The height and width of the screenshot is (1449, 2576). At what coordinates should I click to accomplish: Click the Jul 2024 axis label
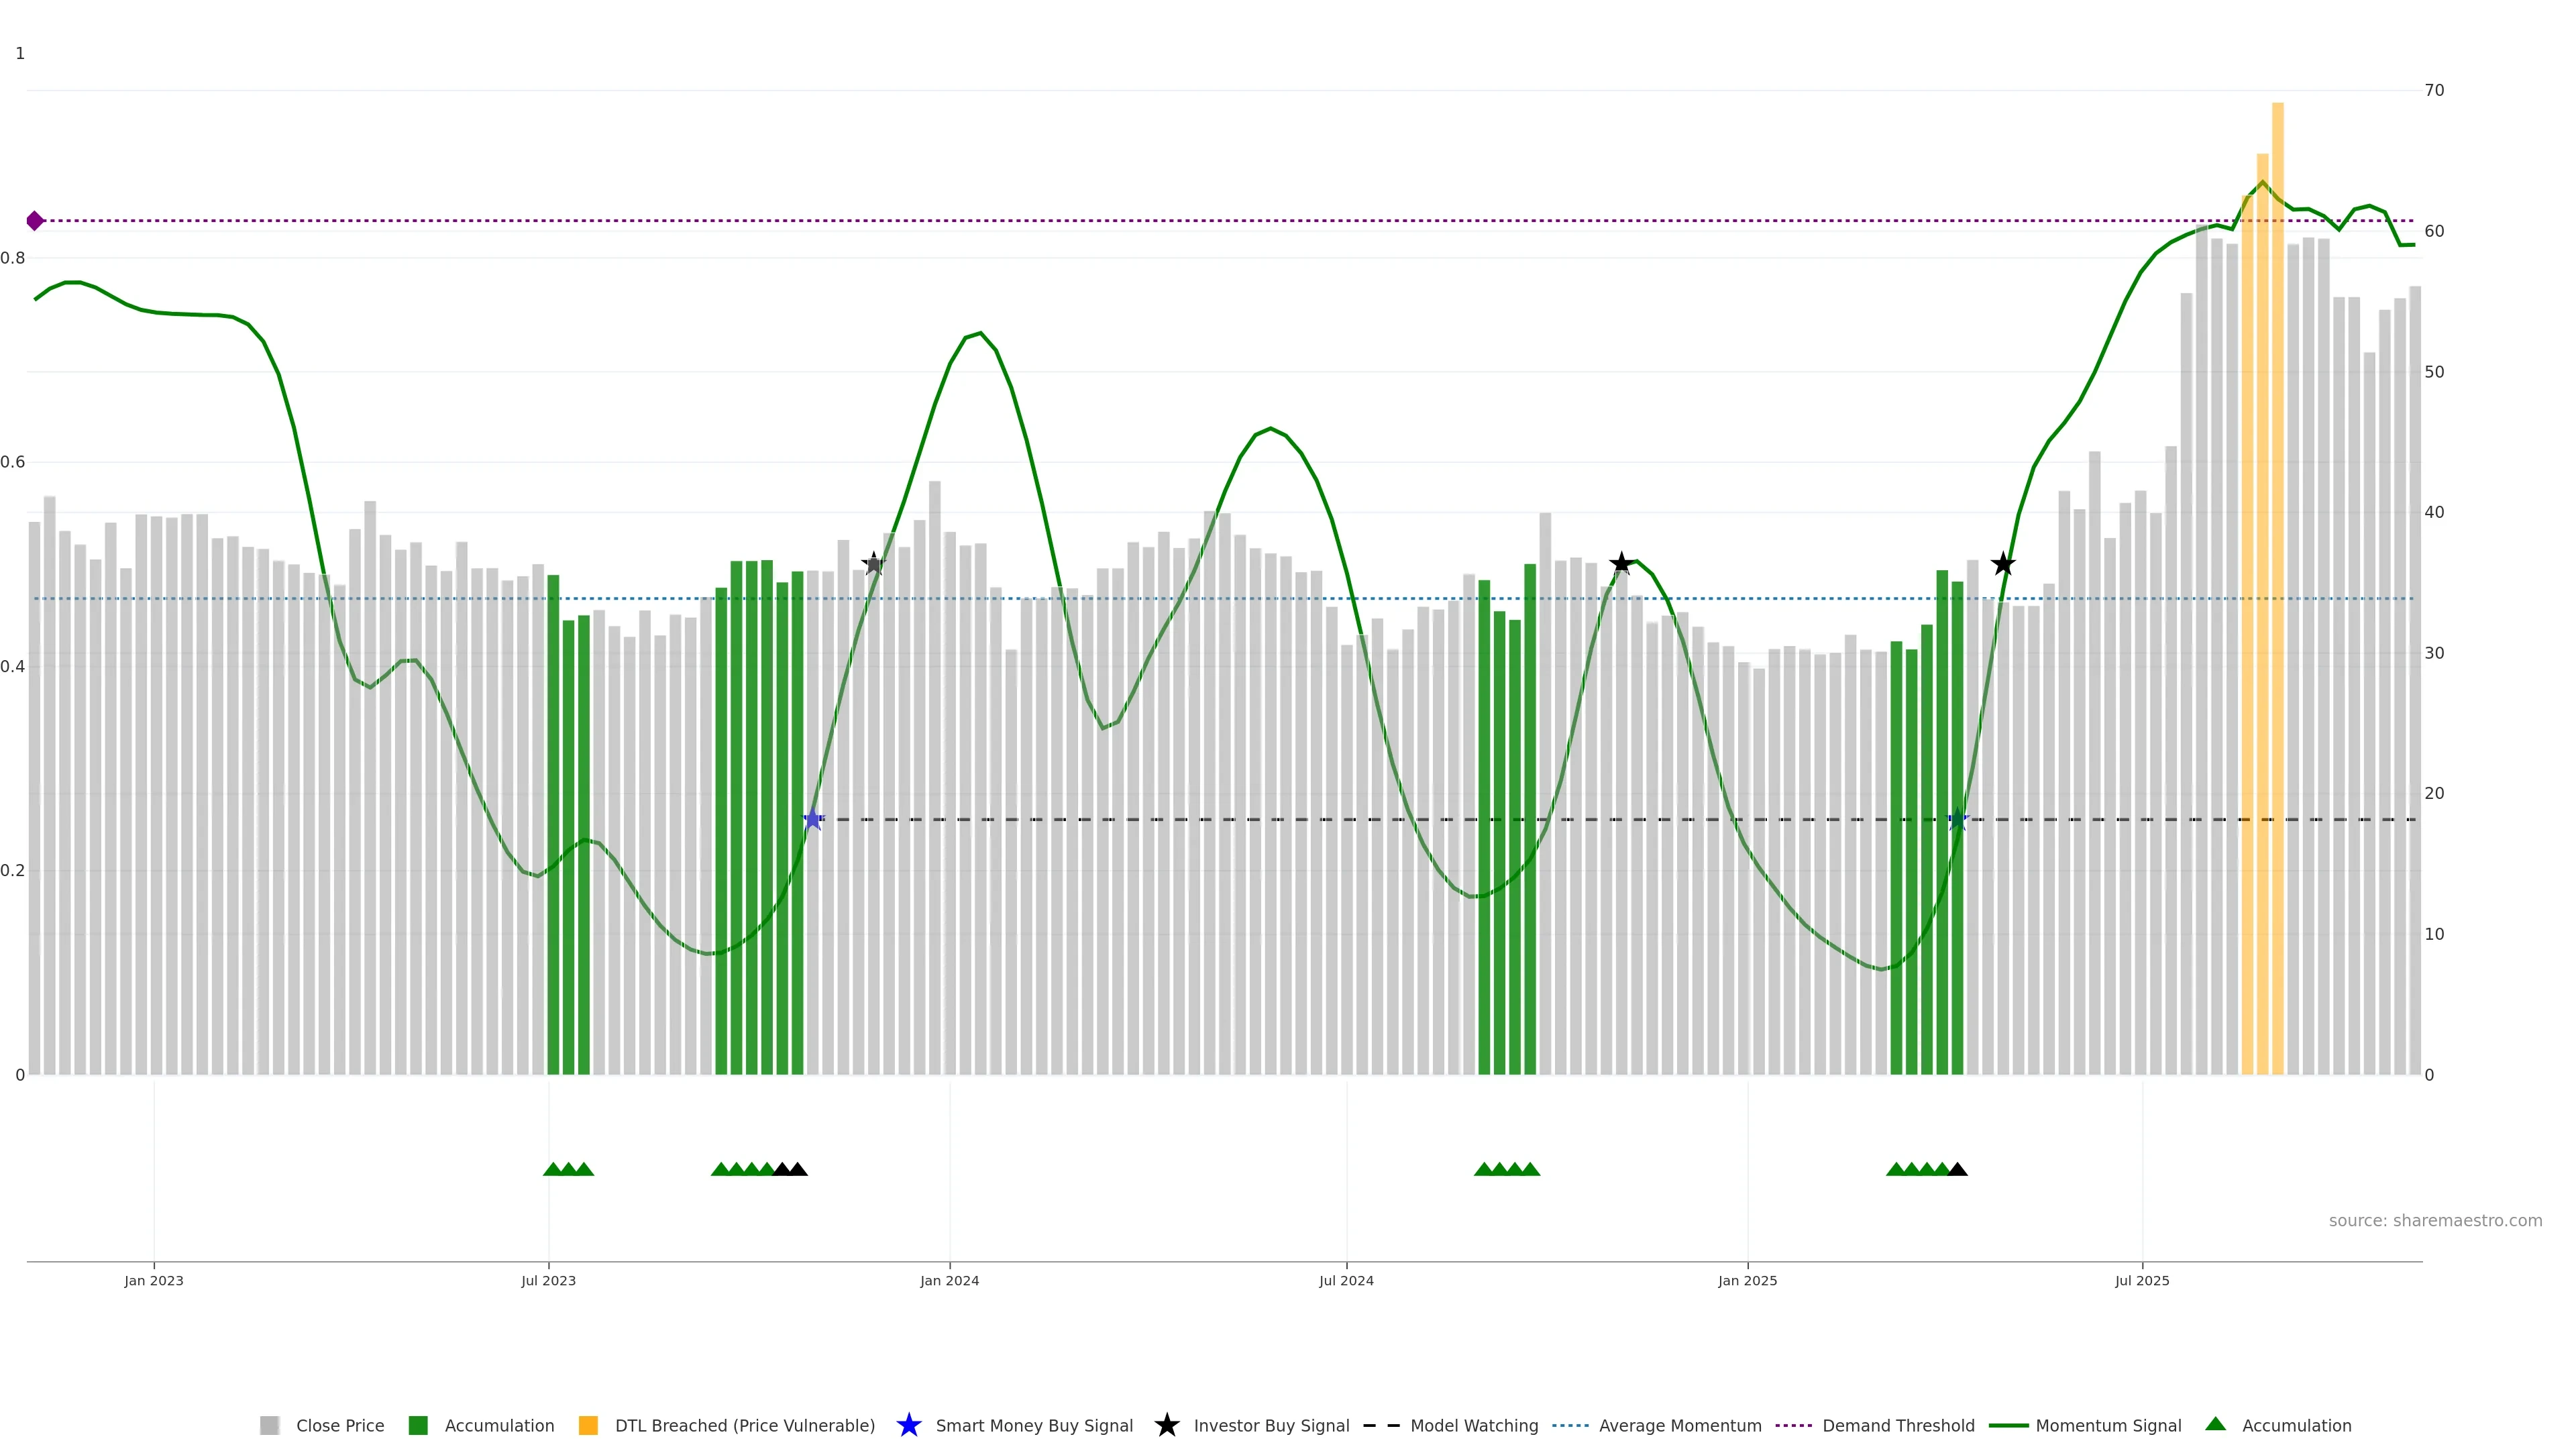[1346, 1281]
